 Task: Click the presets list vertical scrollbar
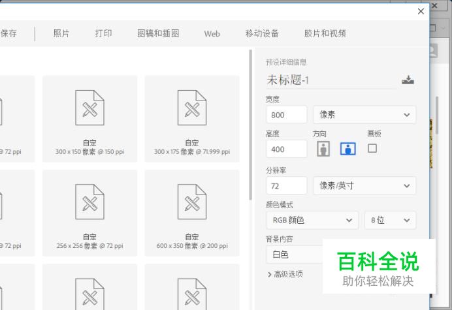pyautogui.click(x=251, y=125)
